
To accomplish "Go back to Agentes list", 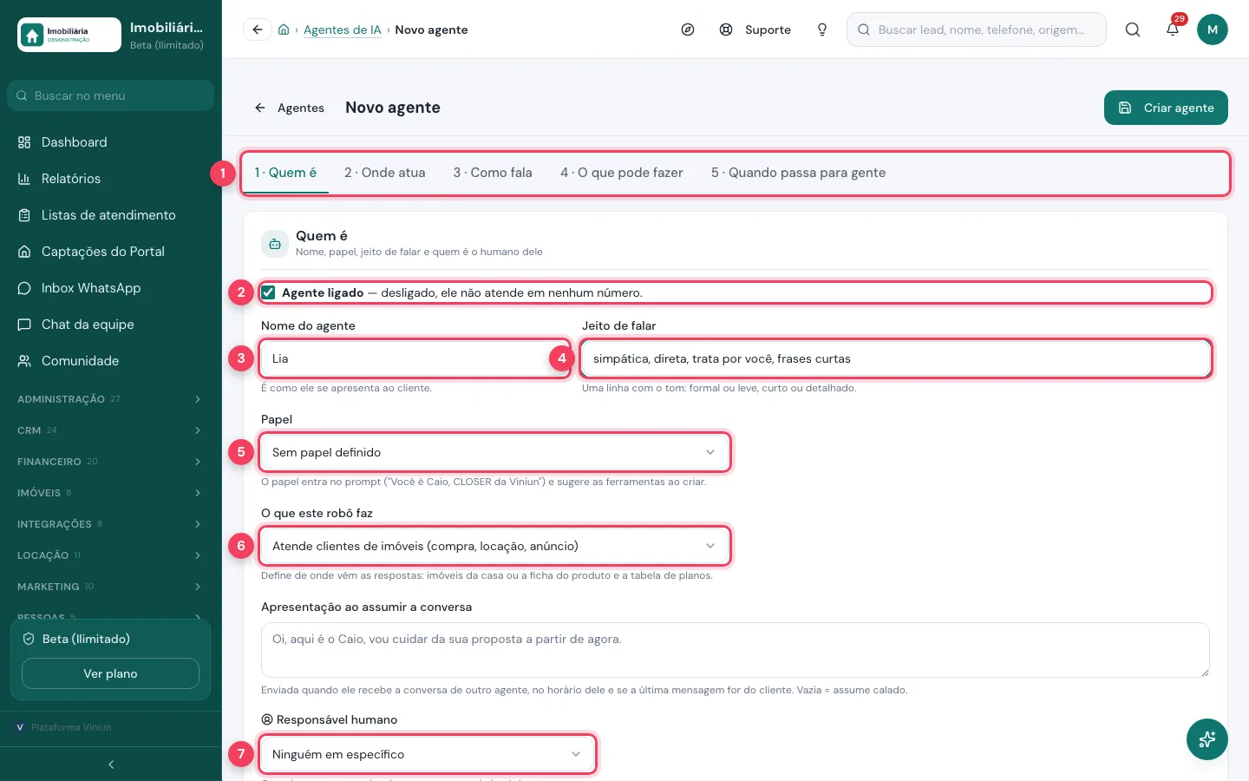I will (x=290, y=108).
